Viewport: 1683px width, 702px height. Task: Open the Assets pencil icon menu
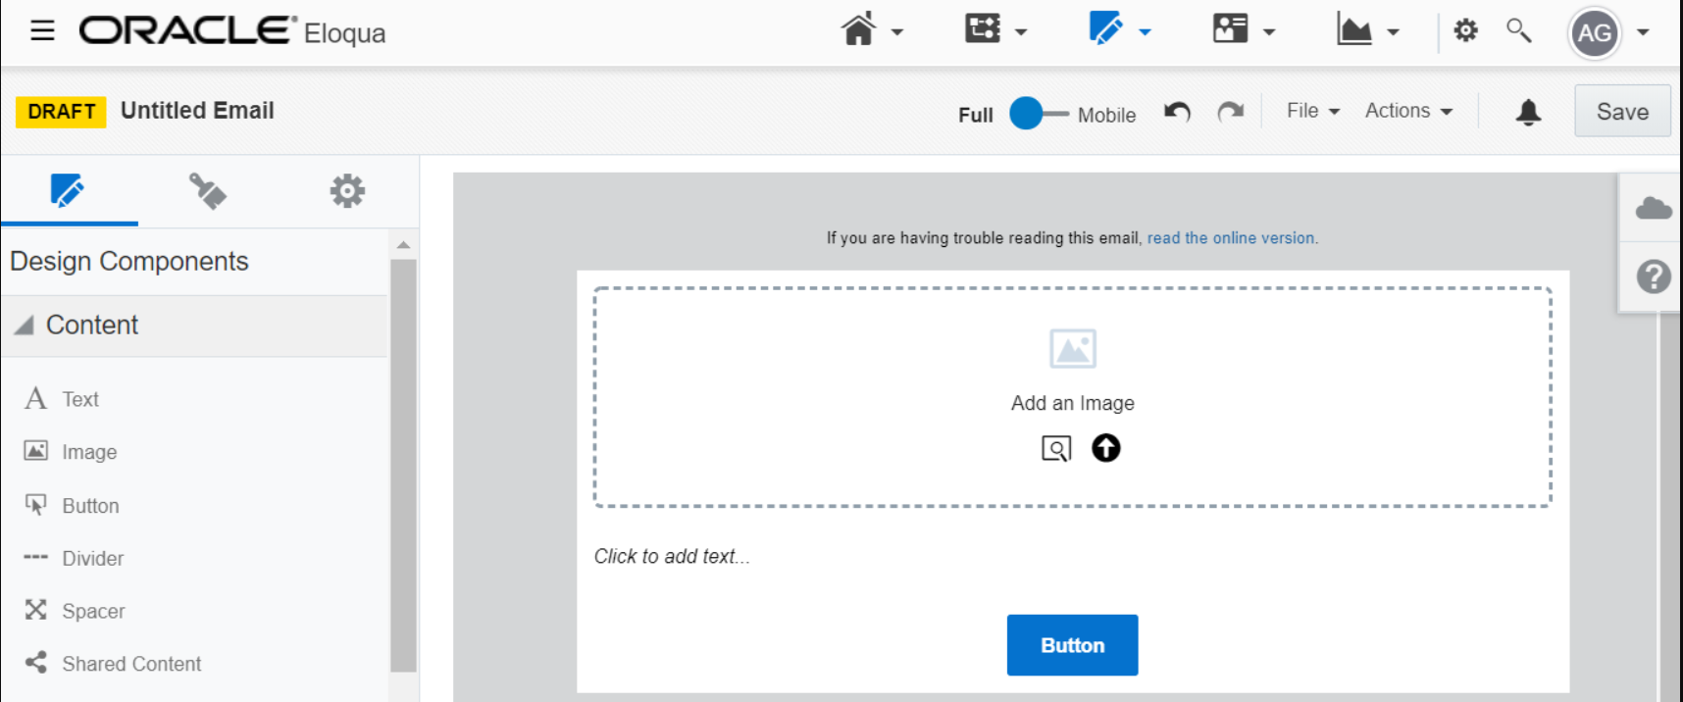(x=1106, y=28)
